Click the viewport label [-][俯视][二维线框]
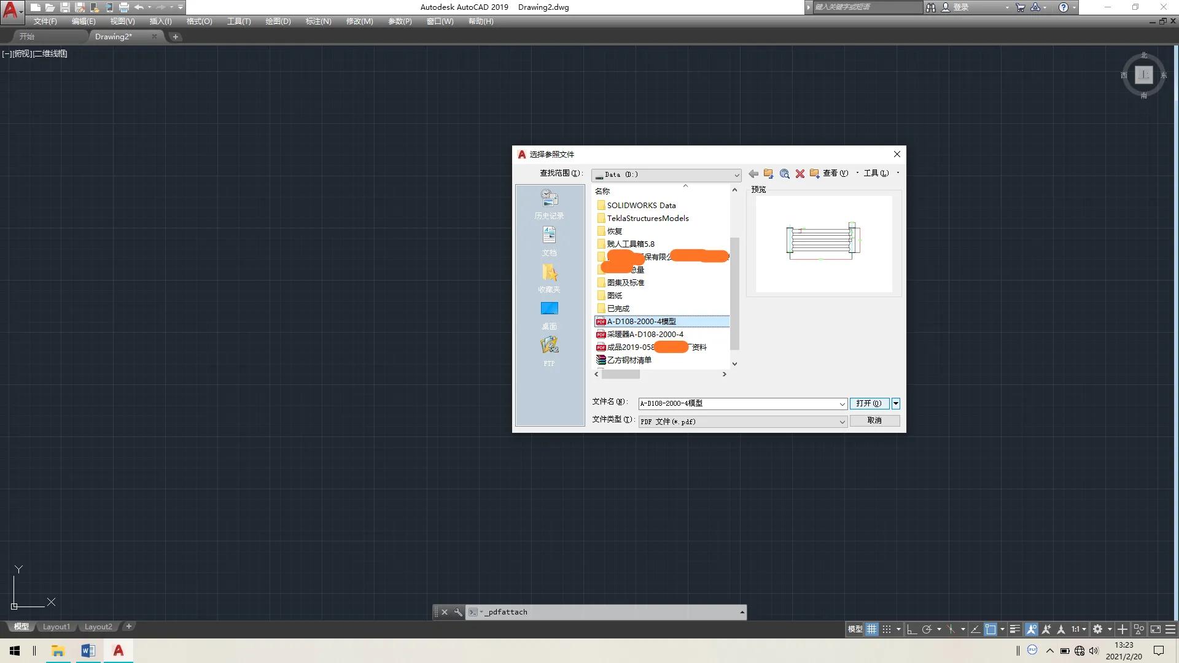Image resolution: width=1179 pixels, height=663 pixels. pyautogui.click(x=34, y=53)
